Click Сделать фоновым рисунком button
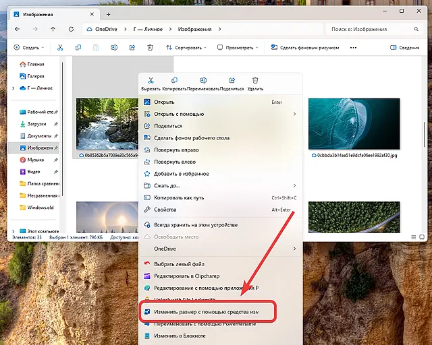This screenshot has width=432, height=345. tap(305, 48)
